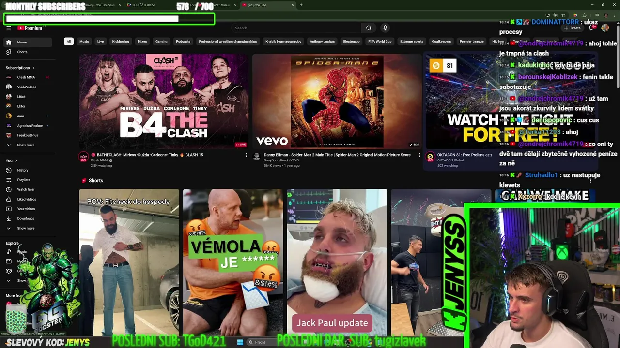Open the hamburger guide menu icon
The height and width of the screenshot is (348, 620).
pos(8,28)
